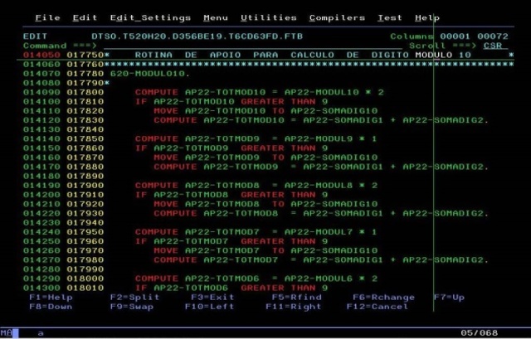Click MOVE AP22-TOTMOD9 TO AP22-SOMADIG10 line
531x339 pixels.
point(265,157)
